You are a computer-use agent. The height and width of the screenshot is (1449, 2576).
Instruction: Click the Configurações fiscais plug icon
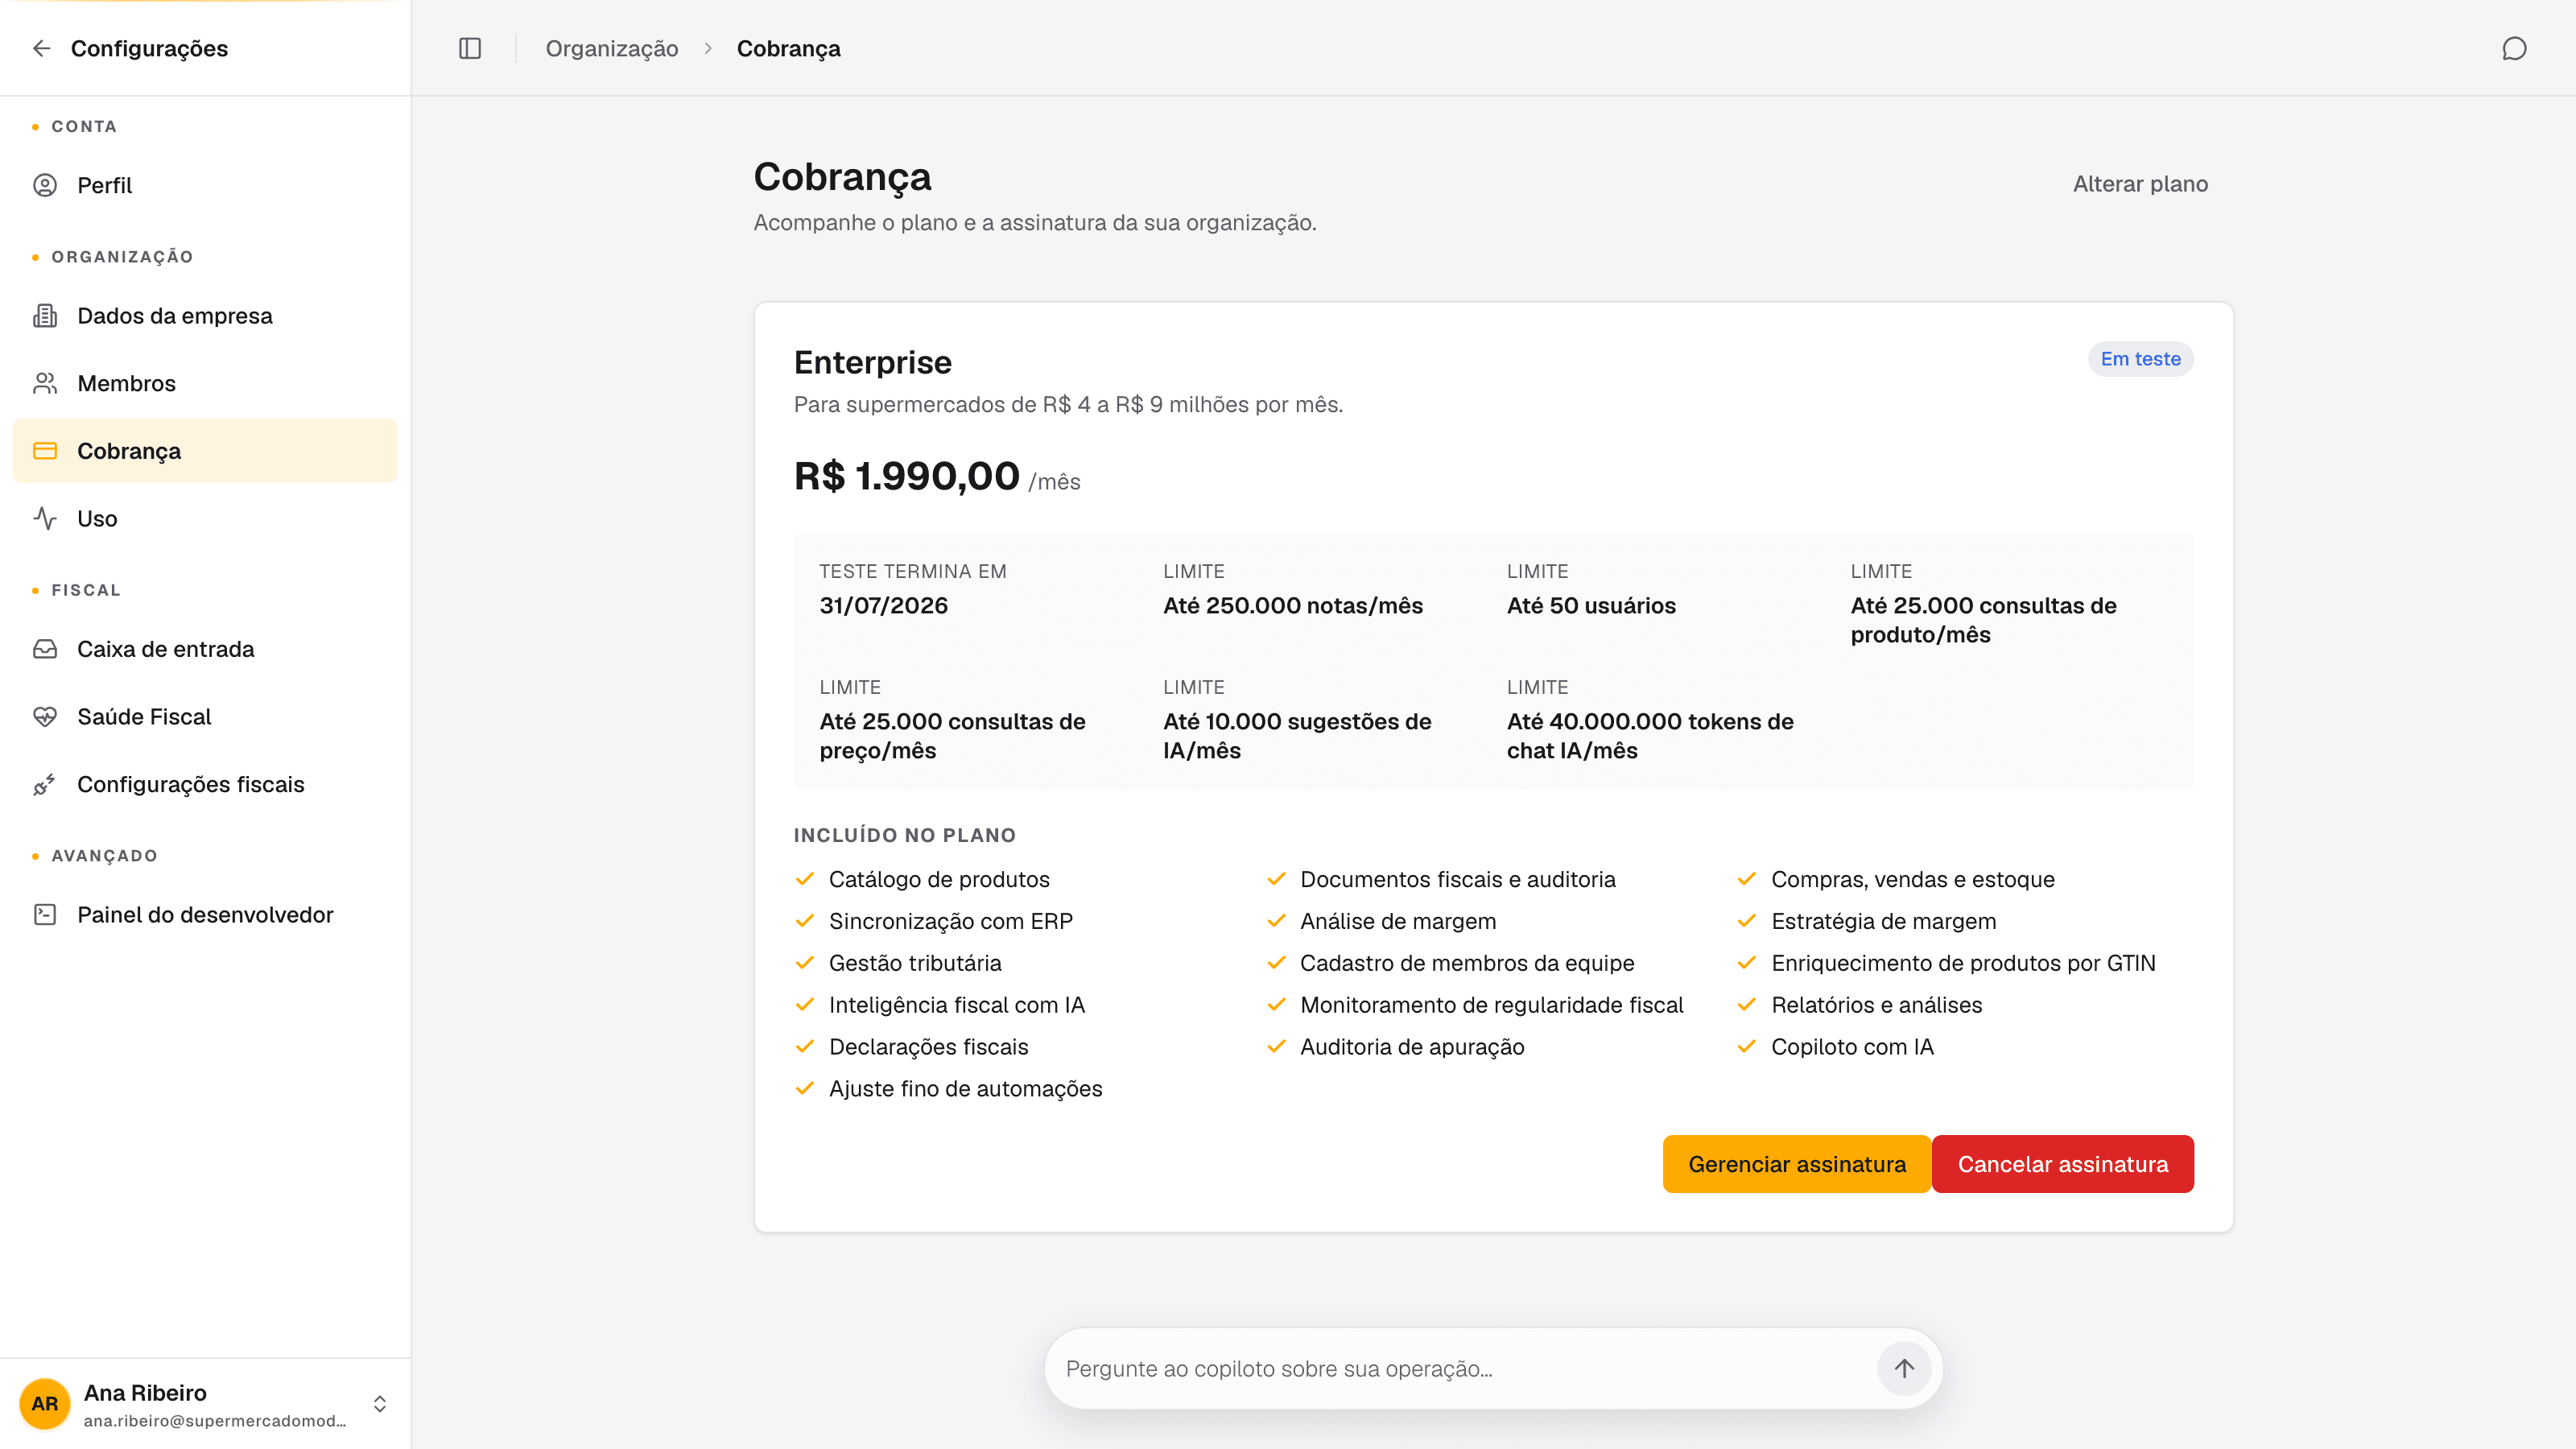point(45,784)
